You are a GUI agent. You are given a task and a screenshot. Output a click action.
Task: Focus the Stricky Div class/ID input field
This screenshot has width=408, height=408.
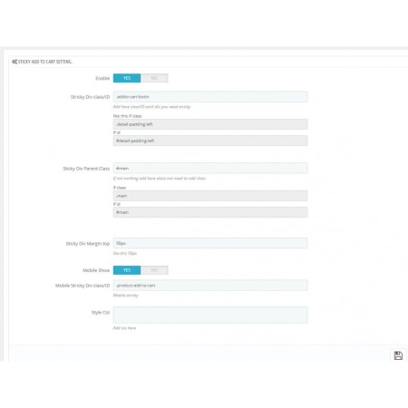click(x=210, y=97)
